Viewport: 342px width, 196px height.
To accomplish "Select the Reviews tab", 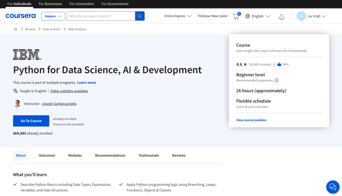I will coord(179,155).
